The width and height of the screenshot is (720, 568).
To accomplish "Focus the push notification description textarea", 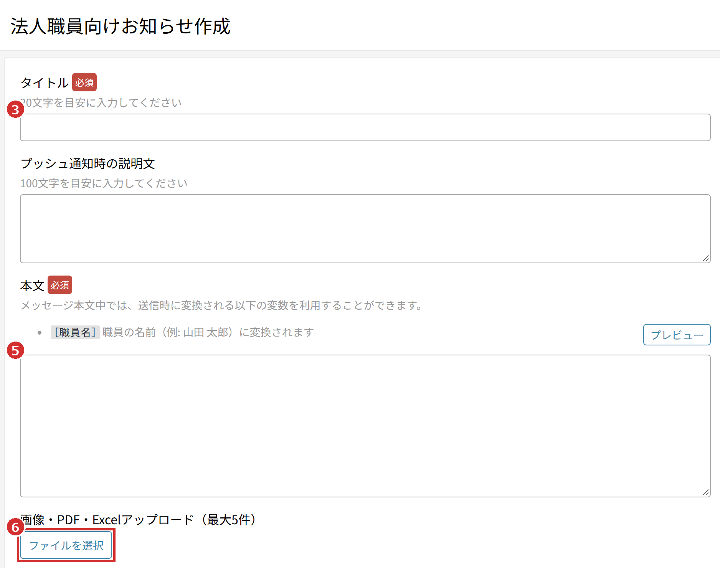I will [x=365, y=229].
